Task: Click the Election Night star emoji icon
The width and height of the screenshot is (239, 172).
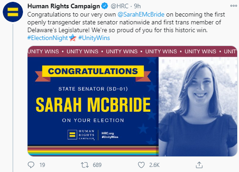Action: pyautogui.click(x=73, y=38)
